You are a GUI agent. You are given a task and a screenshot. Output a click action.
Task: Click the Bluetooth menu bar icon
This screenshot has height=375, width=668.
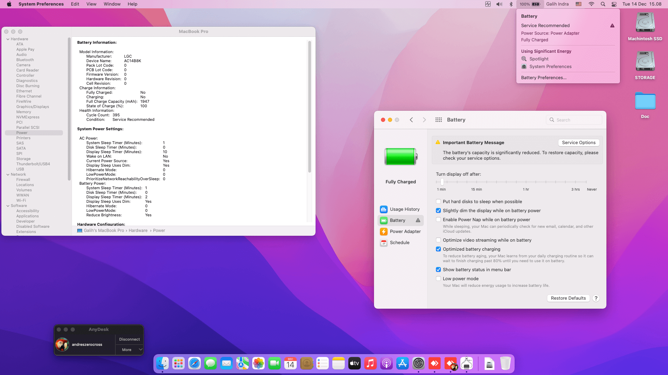coord(511,4)
